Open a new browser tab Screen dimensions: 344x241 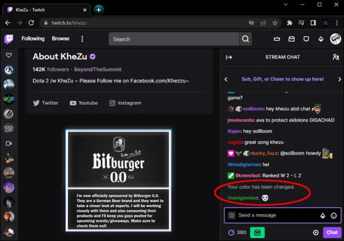pos(99,10)
